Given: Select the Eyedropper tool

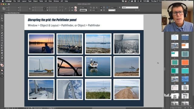Looking at the screenshot, I should [x=2, y=55].
